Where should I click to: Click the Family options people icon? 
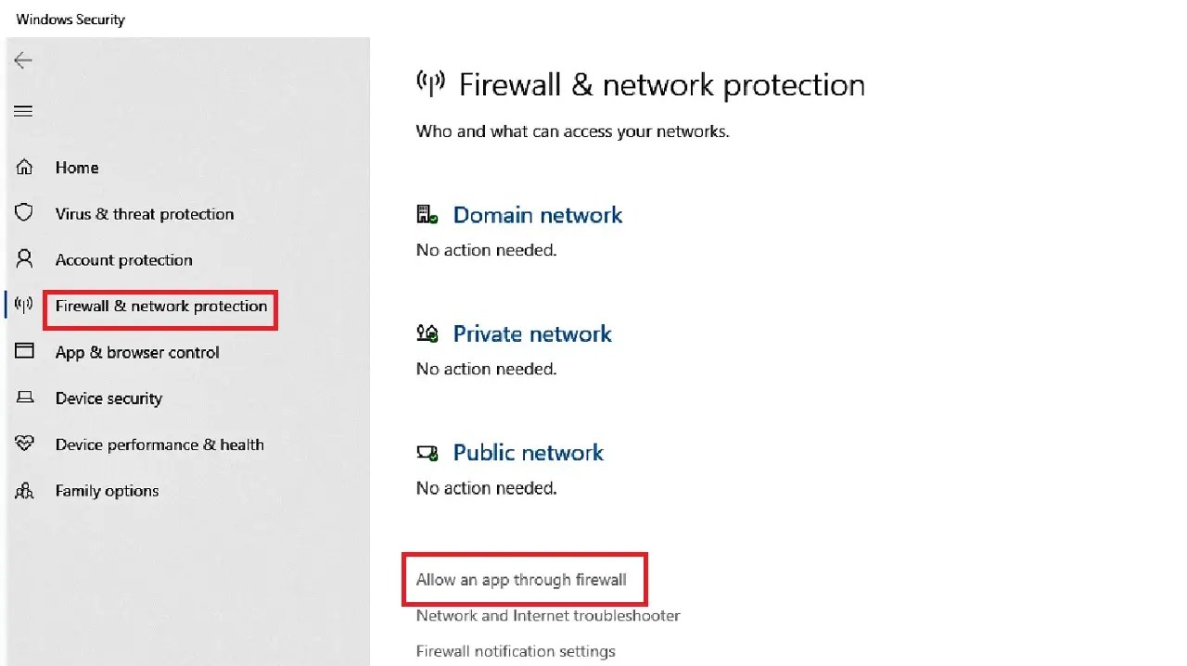(x=23, y=490)
